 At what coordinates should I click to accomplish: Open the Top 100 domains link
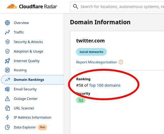click(x=105, y=85)
